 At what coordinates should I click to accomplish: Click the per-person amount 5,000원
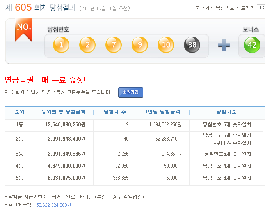pyautogui.click(x=174, y=178)
